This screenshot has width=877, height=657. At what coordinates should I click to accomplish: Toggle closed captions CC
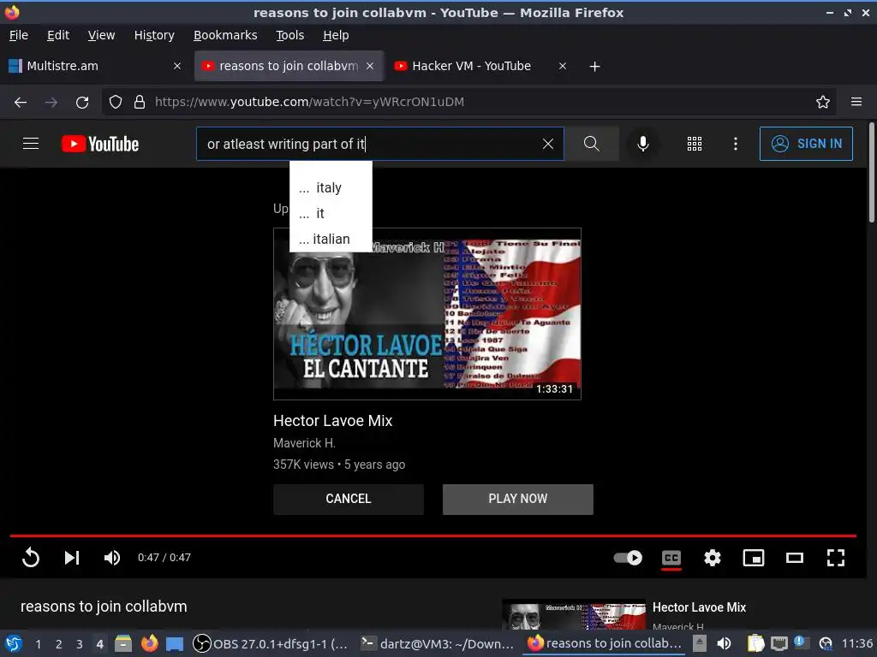671,558
